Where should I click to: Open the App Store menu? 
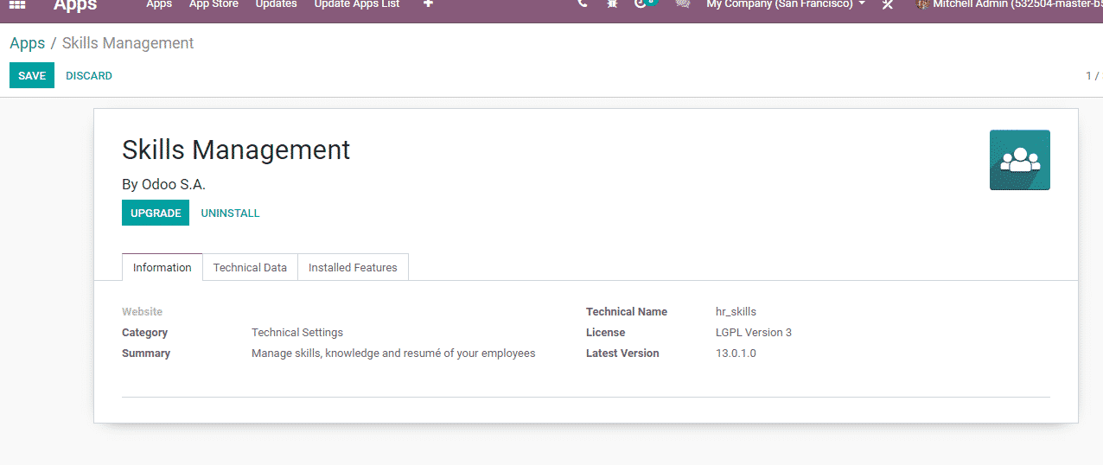pos(214,4)
